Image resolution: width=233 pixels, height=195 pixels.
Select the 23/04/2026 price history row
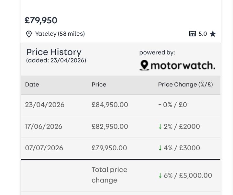click(x=120, y=105)
